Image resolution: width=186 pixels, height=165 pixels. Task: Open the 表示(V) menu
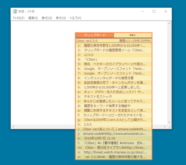[61, 18]
